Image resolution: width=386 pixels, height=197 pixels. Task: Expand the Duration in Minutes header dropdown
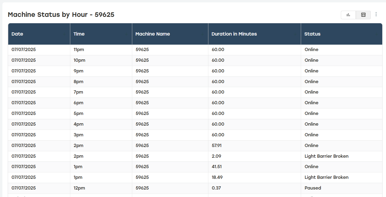tap(296, 34)
